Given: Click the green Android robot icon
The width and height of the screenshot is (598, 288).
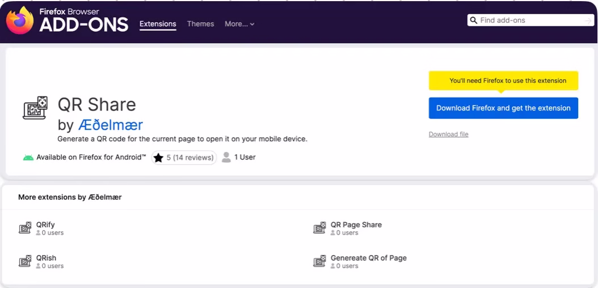Looking at the screenshot, I should (x=28, y=158).
